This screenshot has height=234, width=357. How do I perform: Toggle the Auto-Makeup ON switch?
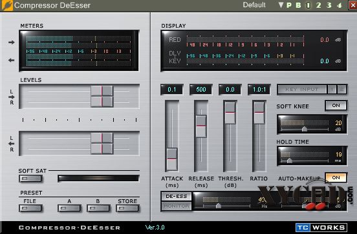point(336,178)
